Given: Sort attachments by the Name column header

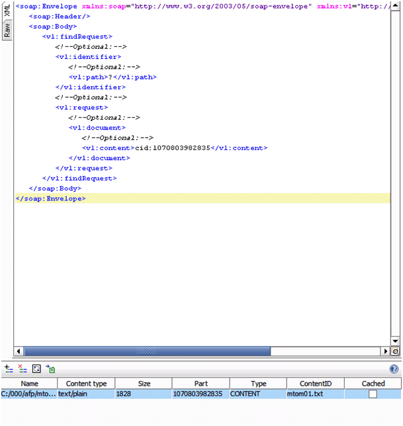Looking at the screenshot, I should point(29,384).
